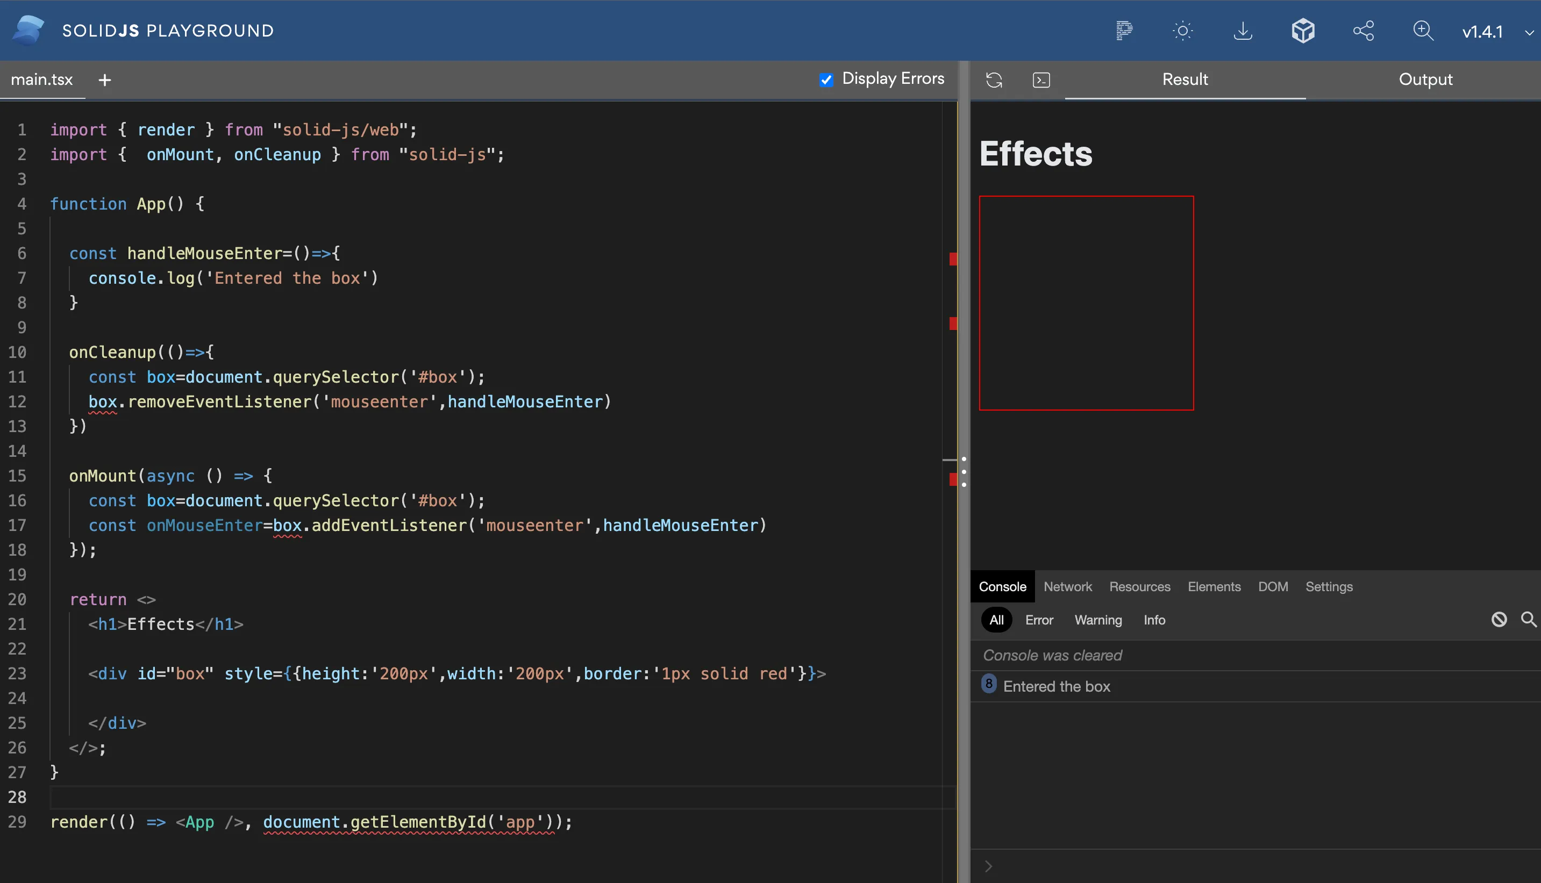Share the playground using the share icon
This screenshot has height=883, width=1541.
coord(1363,30)
